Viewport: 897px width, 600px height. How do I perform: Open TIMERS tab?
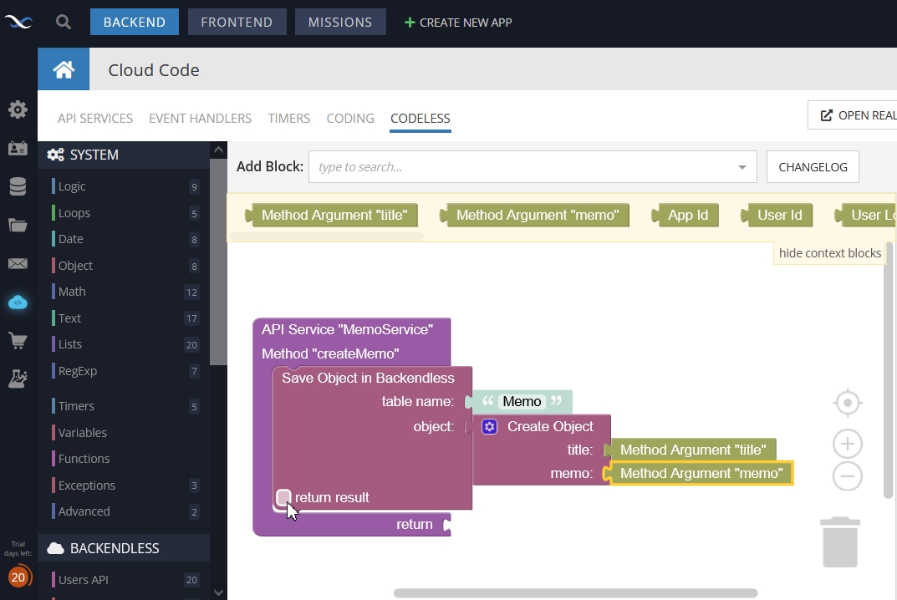tap(289, 119)
